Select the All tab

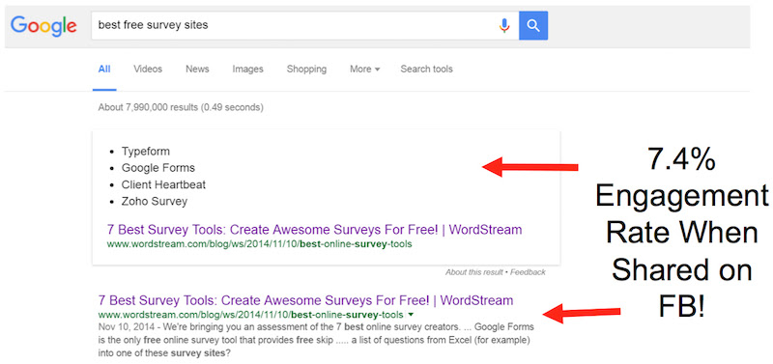104,70
